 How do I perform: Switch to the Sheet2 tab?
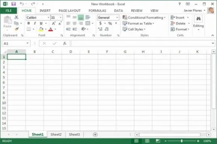click(56, 134)
